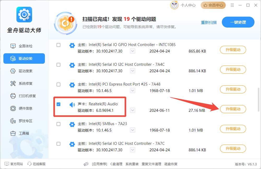Open the 全面体检 page
The height and width of the screenshot is (169, 261).
[x=24, y=46]
